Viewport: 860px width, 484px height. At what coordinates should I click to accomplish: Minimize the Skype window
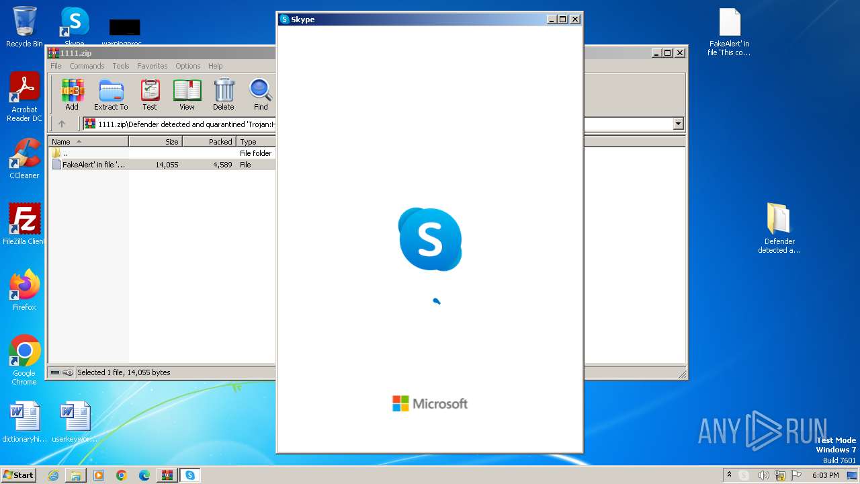552,19
